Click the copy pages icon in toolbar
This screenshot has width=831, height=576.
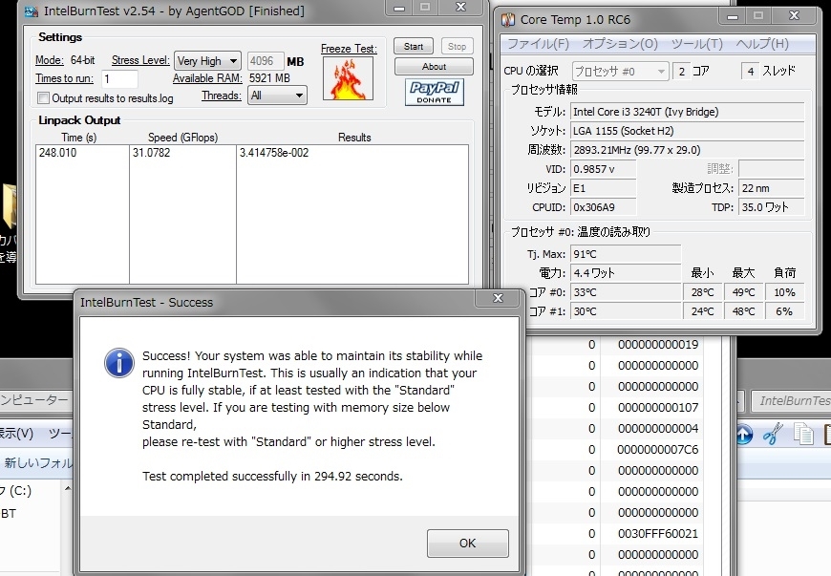pyautogui.click(x=803, y=434)
